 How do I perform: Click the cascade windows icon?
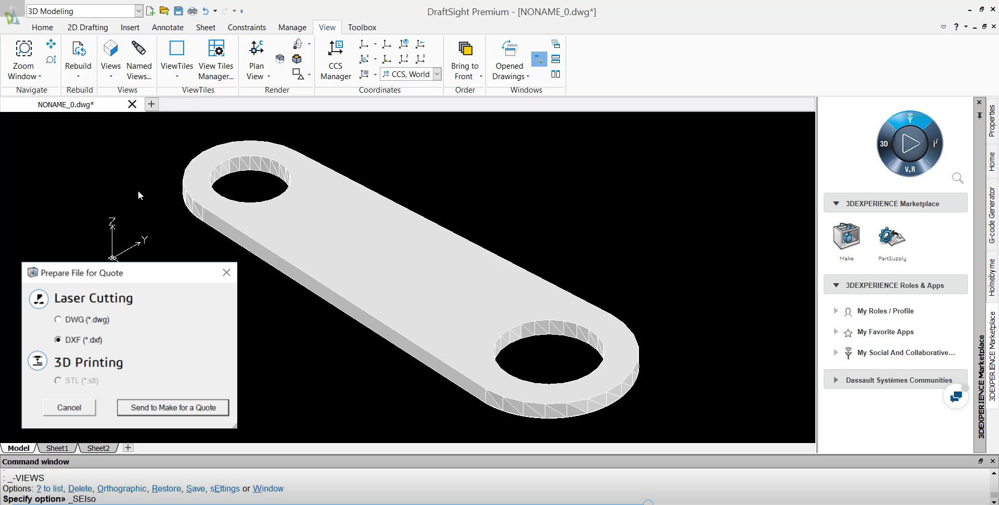pyautogui.click(x=556, y=44)
